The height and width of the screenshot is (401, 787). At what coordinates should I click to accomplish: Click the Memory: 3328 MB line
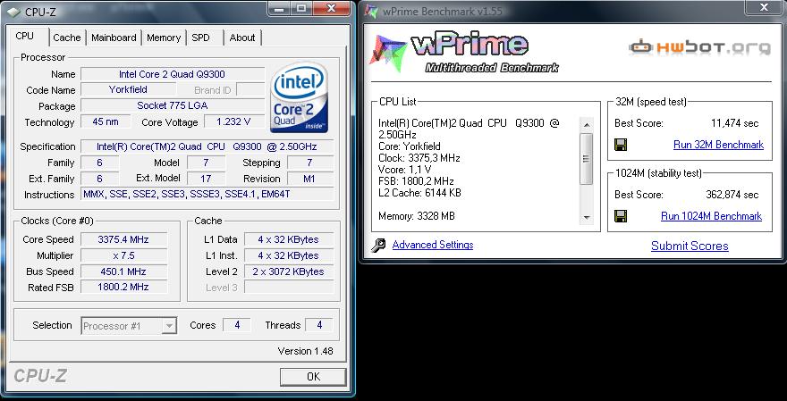pyautogui.click(x=417, y=216)
